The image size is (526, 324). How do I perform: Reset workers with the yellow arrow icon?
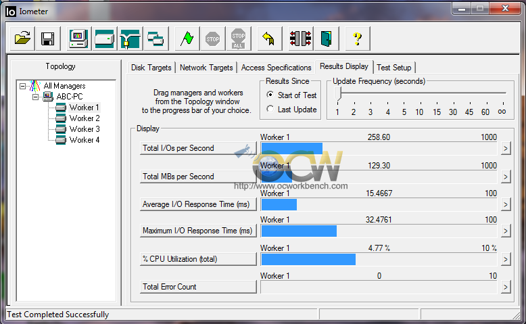[x=269, y=39]
